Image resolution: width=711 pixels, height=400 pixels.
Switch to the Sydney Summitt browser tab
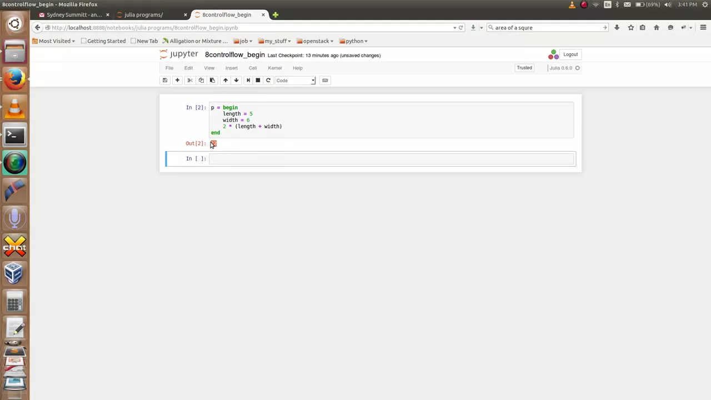pos(74,14)
